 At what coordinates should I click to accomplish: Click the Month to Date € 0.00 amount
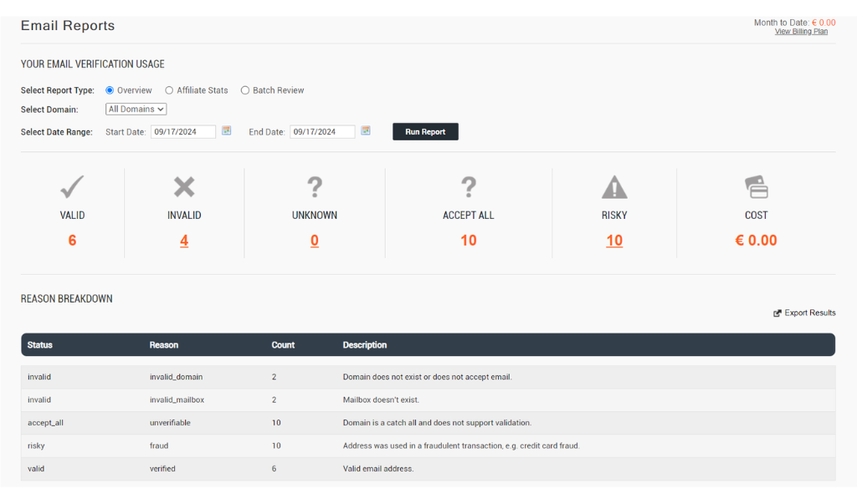(x=824, y=23)
